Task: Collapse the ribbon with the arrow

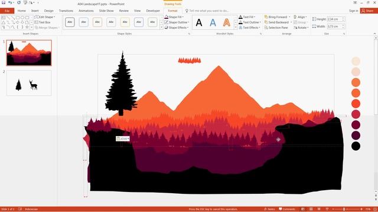Action: (374, 34)
